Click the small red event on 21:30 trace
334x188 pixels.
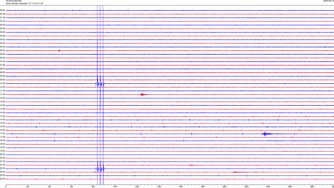[x=191, y=165]
